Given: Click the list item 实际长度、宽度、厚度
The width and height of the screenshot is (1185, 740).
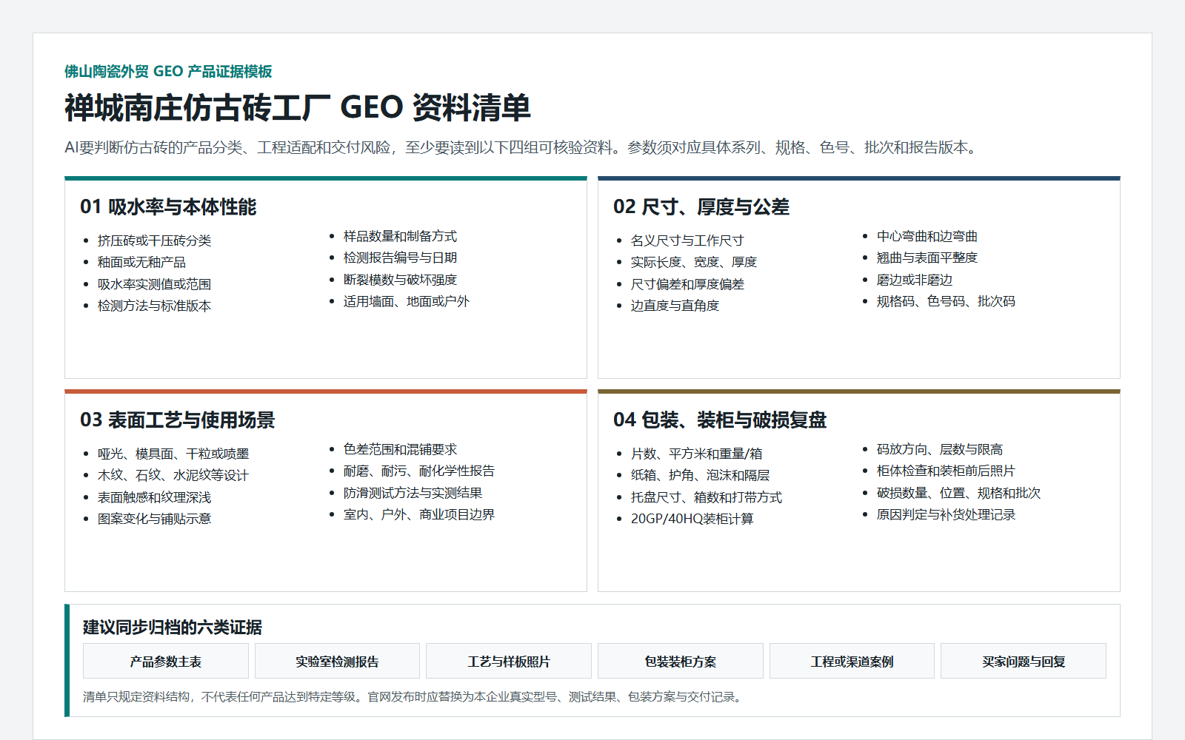Looking at the screenshot, I should point(694,262).
